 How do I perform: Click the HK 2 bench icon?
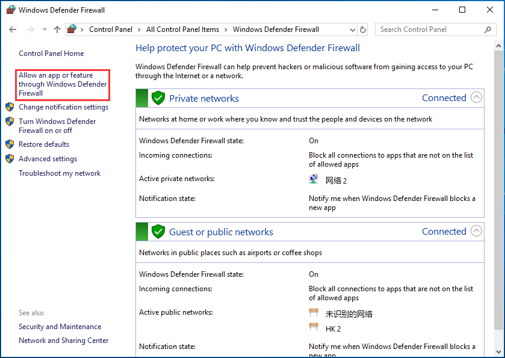314,327
